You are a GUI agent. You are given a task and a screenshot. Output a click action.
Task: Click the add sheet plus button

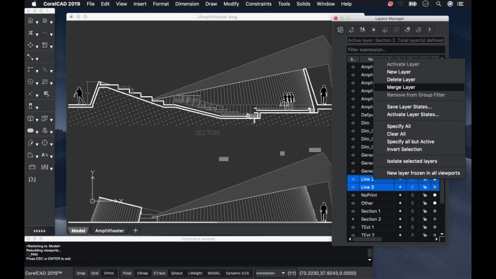pos(135,231)
